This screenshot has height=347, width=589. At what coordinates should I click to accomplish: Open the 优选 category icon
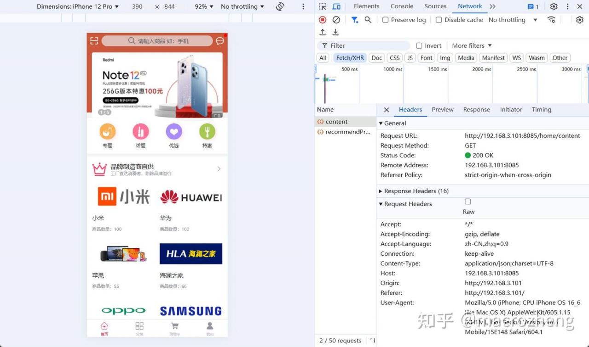[174, 132]
